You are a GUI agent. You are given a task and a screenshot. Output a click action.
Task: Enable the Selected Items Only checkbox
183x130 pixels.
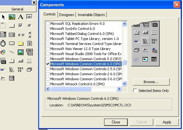135,91
